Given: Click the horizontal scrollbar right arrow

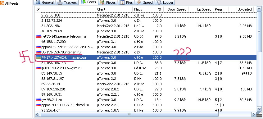Looking at the screenshot, I should (254, 114).
